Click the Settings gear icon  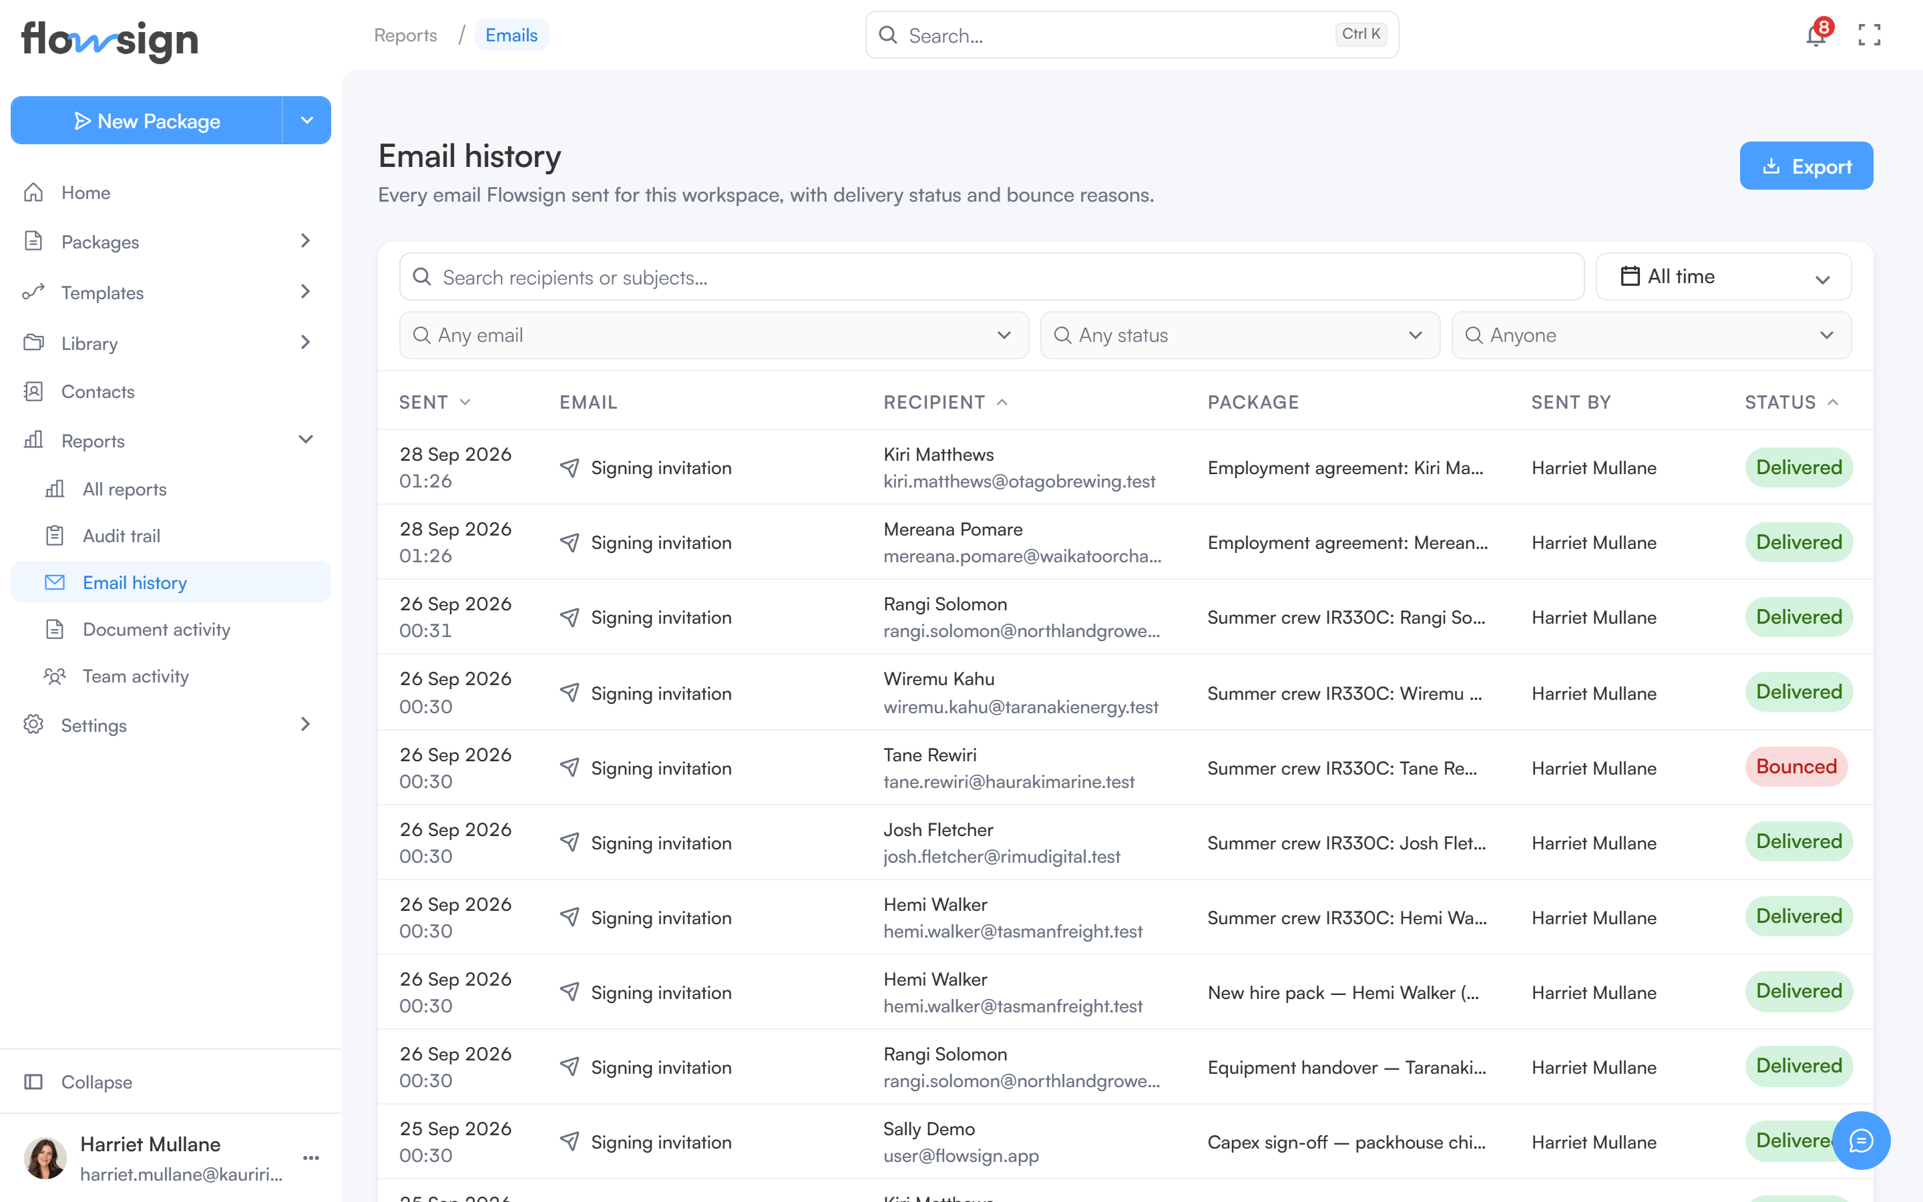pyautogui.click(x=33, y=725)
